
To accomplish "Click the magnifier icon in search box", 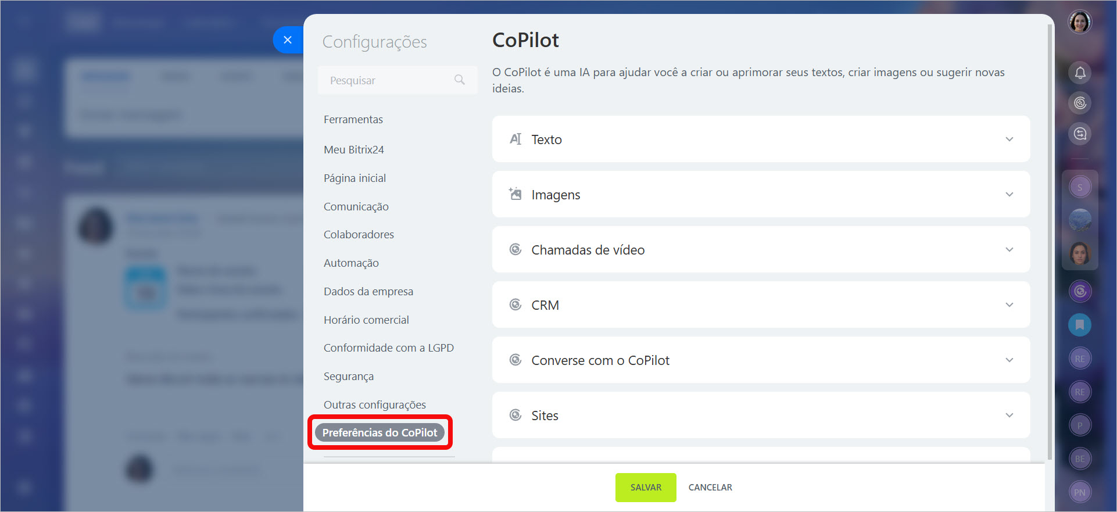I will (x=460, y=80).
